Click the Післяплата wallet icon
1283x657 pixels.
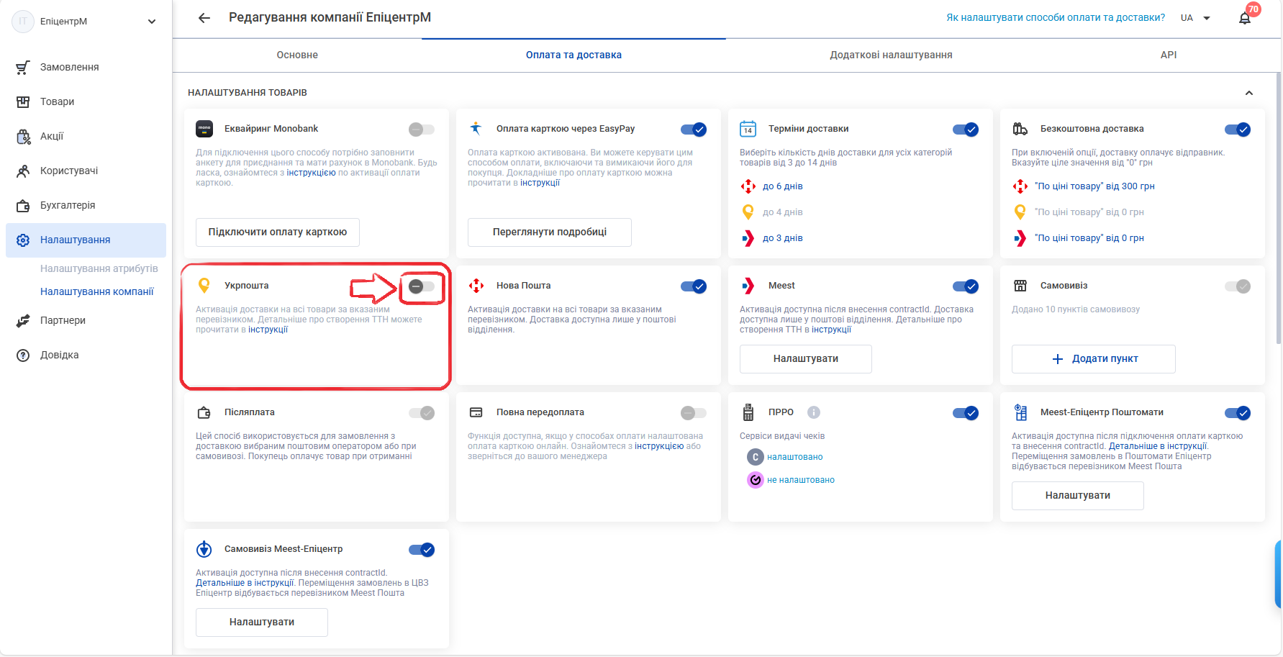(204, 412)
